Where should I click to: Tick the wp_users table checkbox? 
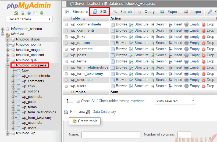66,86
